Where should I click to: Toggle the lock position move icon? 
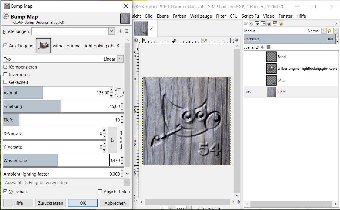point(263,47)
